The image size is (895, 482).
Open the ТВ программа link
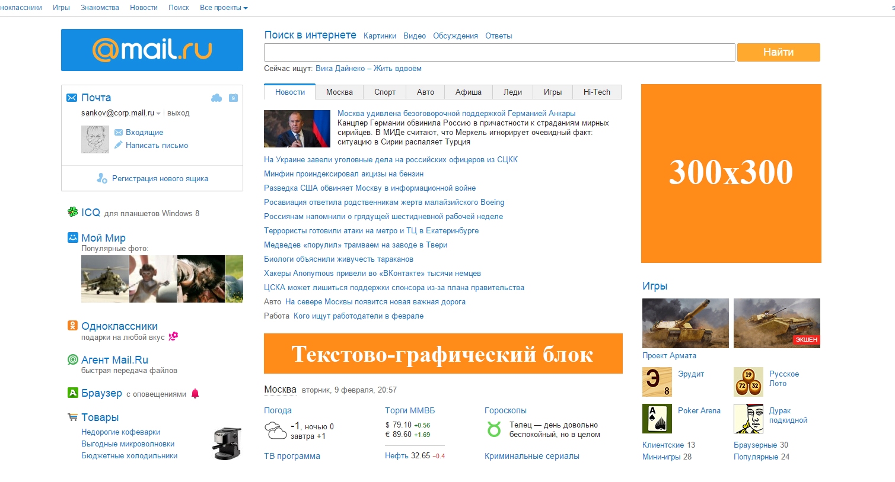coord(292,456)
